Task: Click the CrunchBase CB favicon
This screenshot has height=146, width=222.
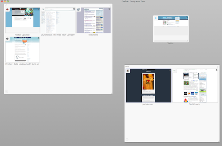Action: [43, 9]
